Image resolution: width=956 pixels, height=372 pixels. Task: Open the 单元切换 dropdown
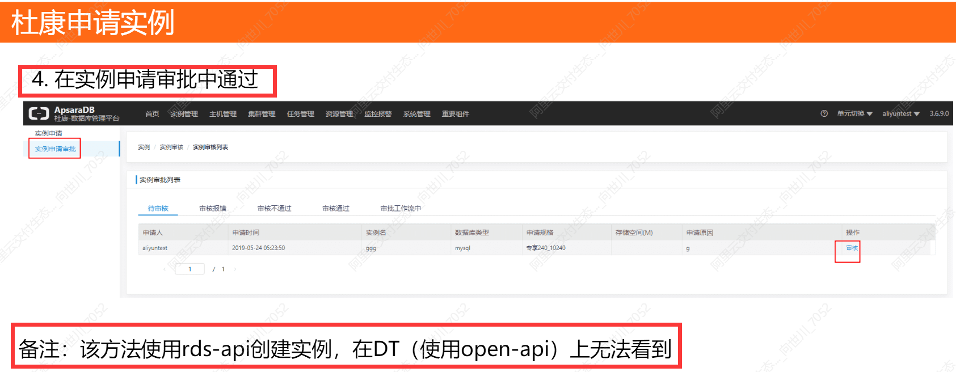(x=854, y=113)
